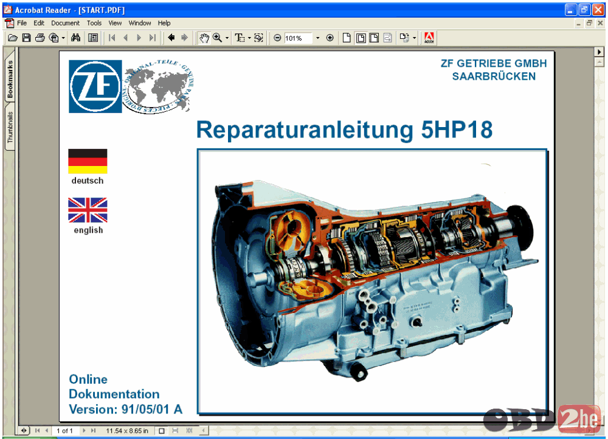Choose the deutsch language link
The height and width of the screenshot is (439, 608).
(x=87, y=181)
